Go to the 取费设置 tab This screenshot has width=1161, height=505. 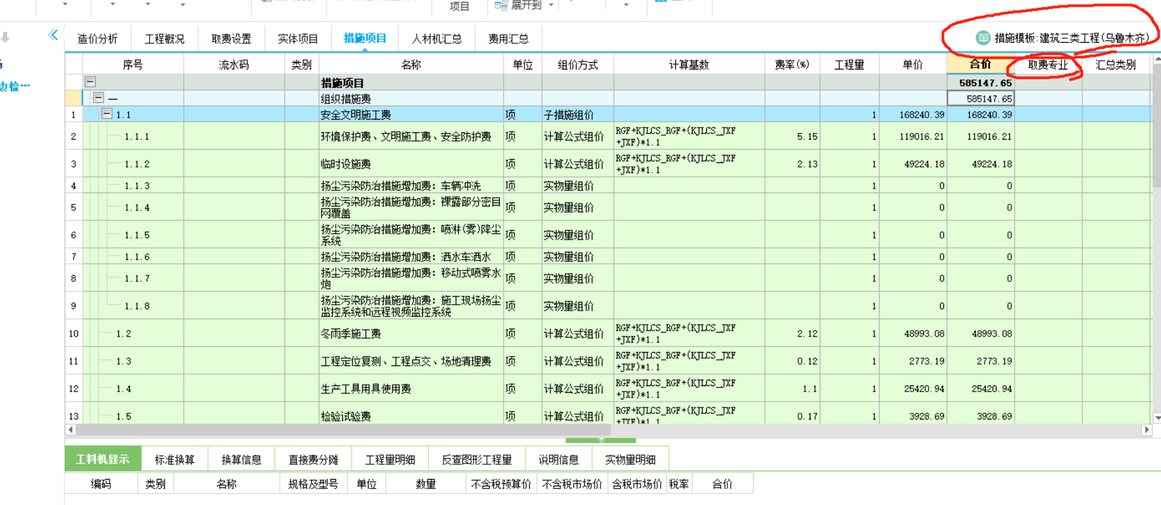click(x=231, y=39)
